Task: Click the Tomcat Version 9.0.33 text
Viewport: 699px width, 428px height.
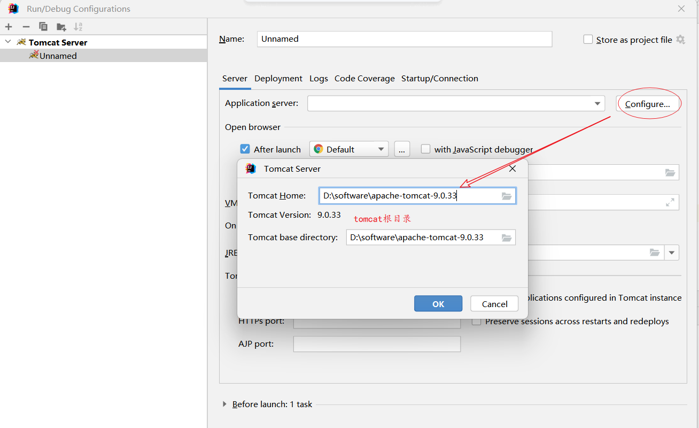Action: pos(294,215)
